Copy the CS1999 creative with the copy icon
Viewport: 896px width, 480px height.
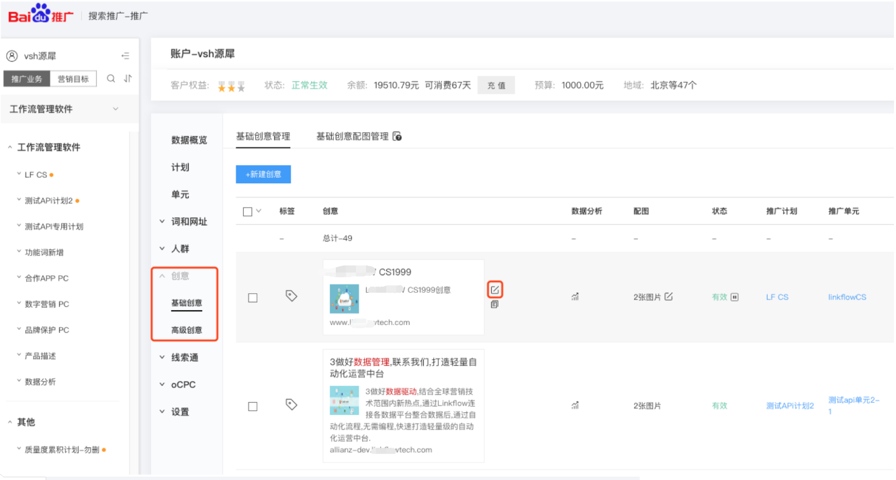tap(494, 304)
